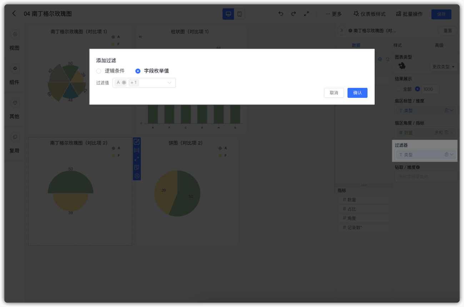The height and width of the screenshot is (307, 464).
Task: Switch to desktop layout view icon
Action: (228, 14)
